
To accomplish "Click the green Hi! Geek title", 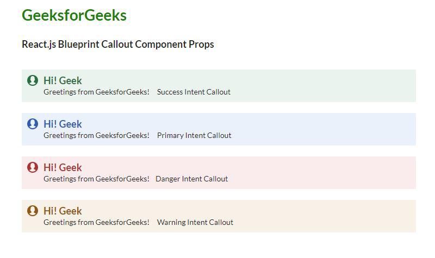I will click(x=63, y=80).
